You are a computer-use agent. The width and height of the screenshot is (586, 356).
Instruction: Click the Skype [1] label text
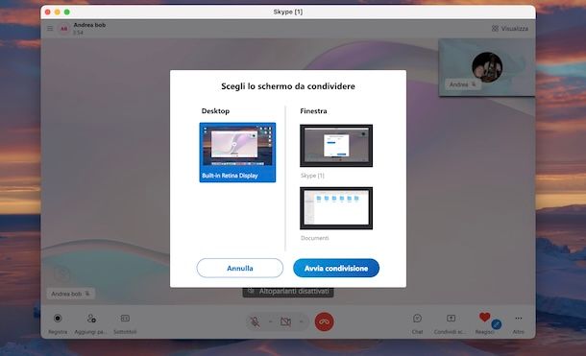(x=312, y=176)
